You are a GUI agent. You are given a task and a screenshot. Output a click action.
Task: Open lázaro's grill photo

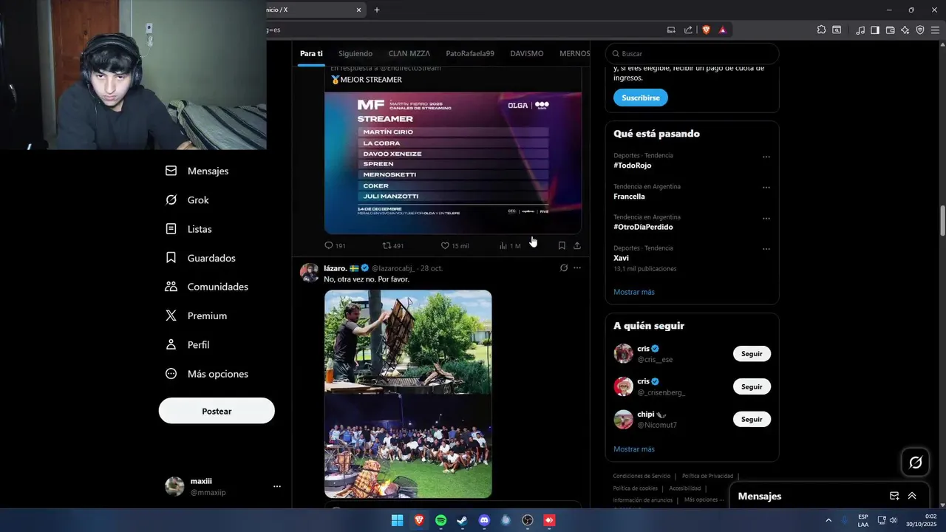coord(408,341)
